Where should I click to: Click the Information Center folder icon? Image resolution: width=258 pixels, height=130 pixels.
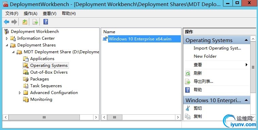[x=13, y=38]
